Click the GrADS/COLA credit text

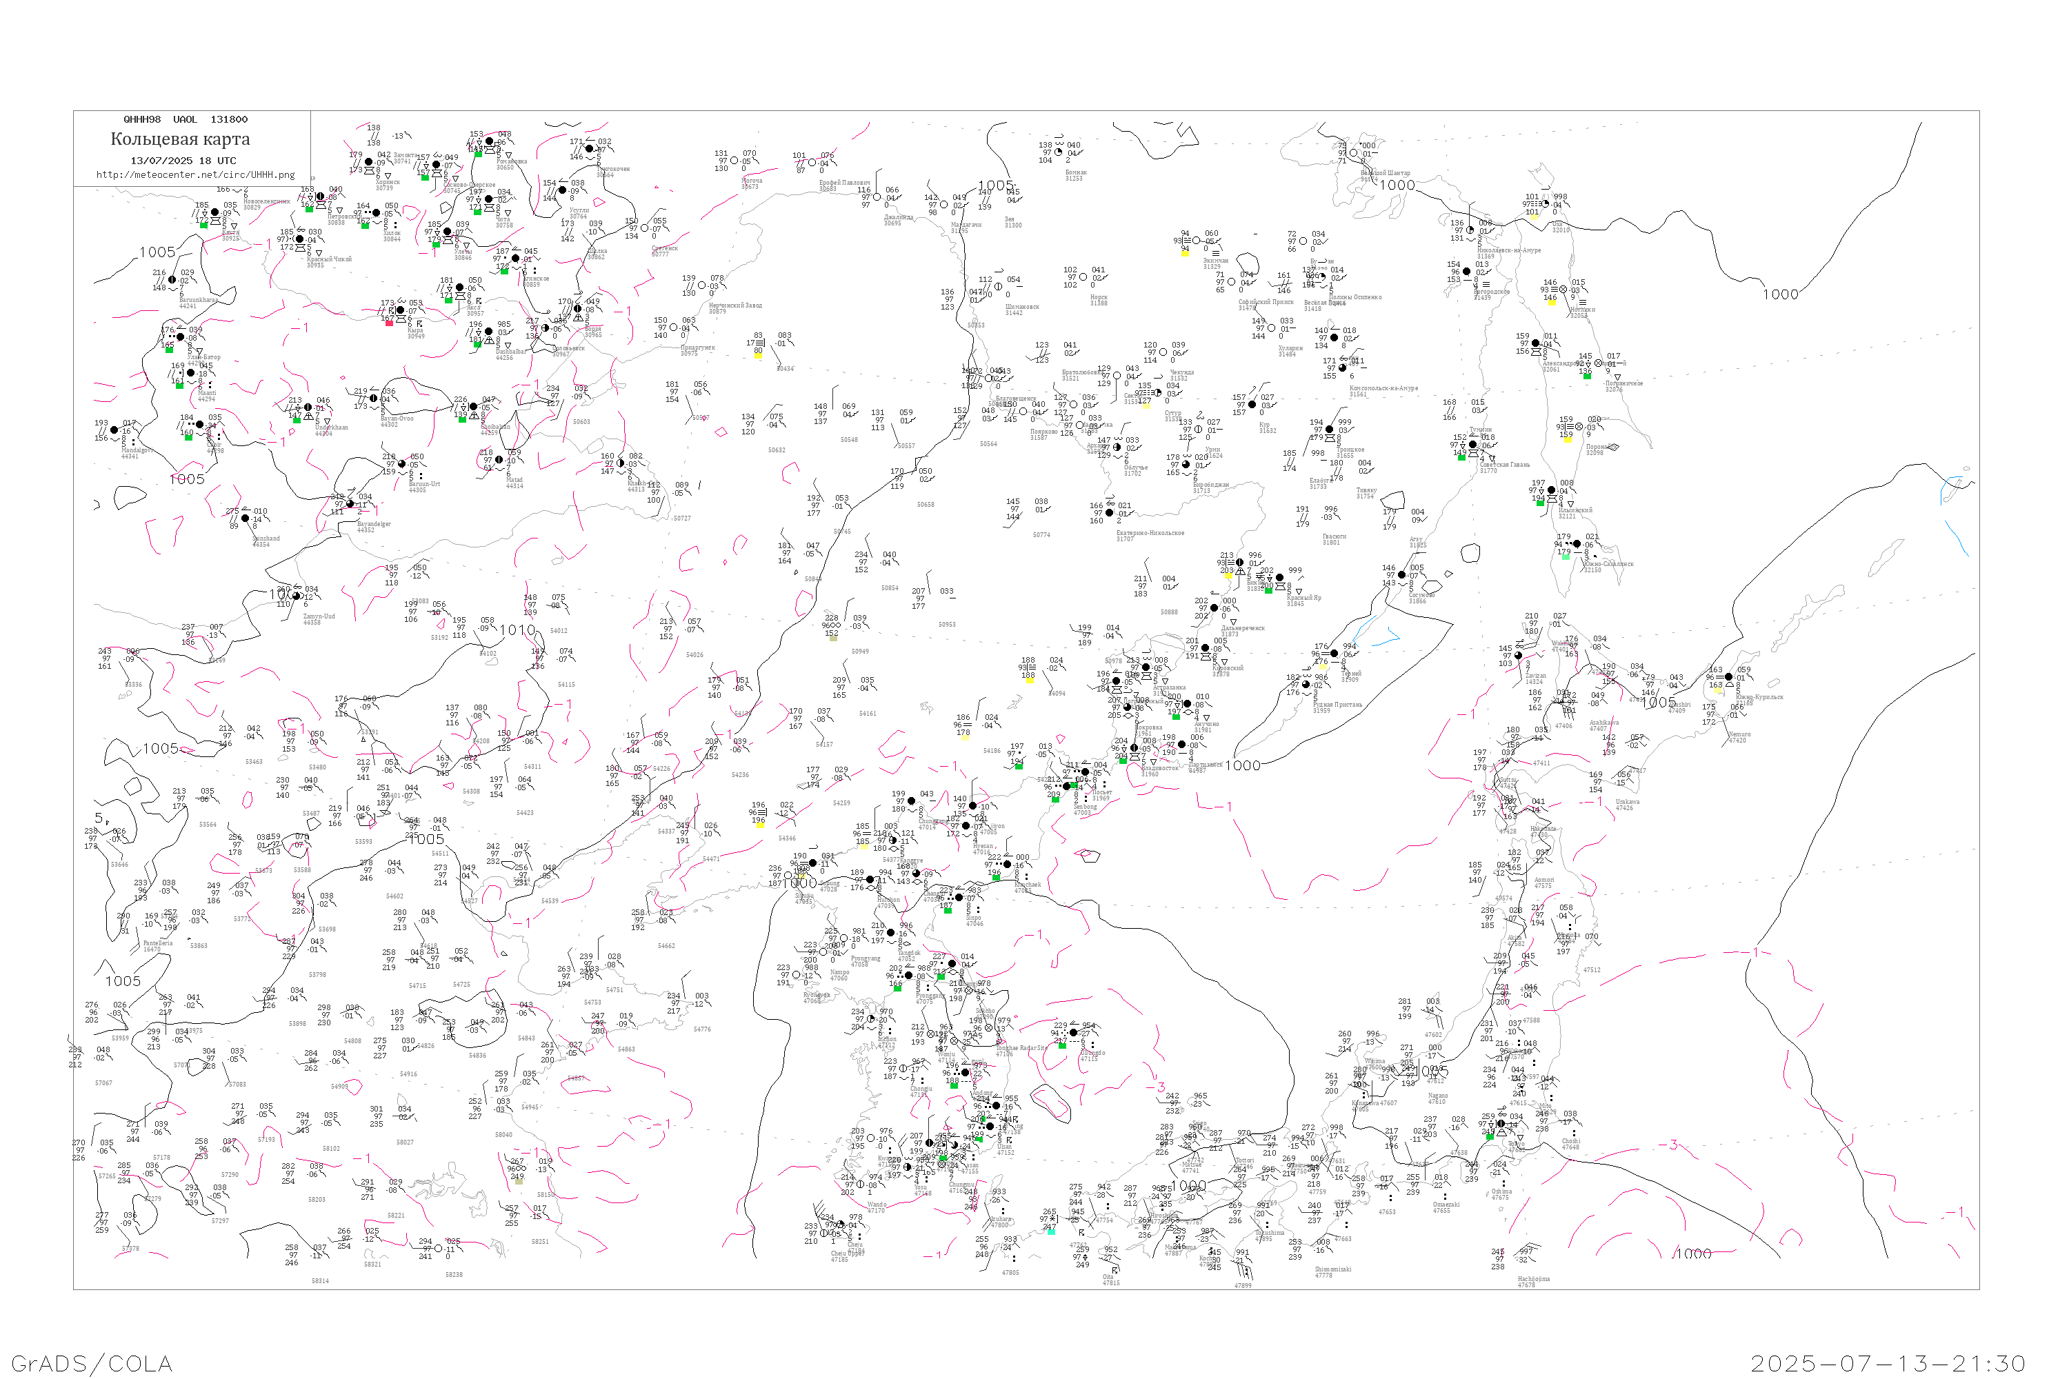point(92,1363)
